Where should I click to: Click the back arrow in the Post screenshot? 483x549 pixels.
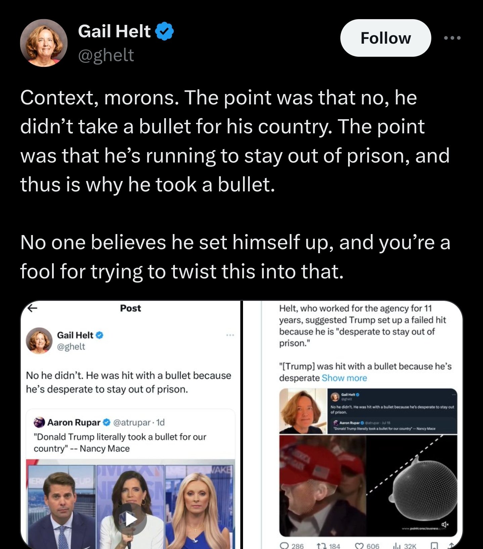(x=32, y=308)
